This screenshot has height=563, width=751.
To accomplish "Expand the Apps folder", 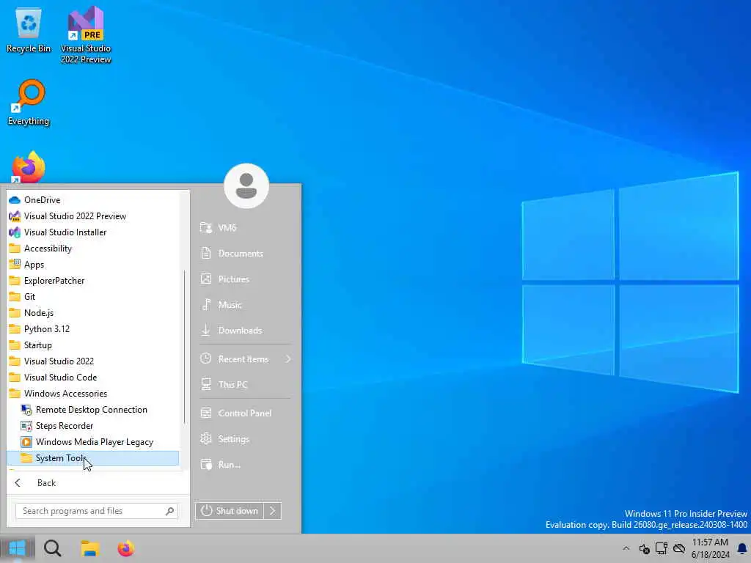I will [x=93, y=264].
